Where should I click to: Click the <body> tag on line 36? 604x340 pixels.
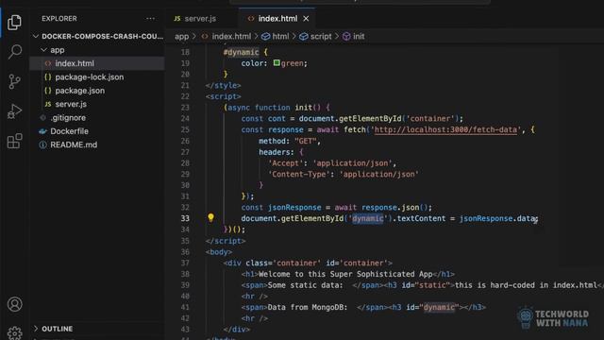click(219, 252)
